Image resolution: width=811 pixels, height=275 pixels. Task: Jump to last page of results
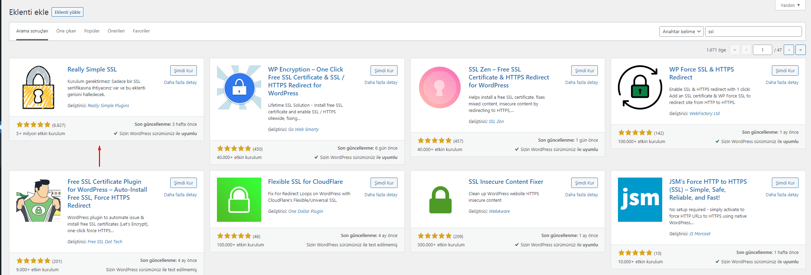800,50
